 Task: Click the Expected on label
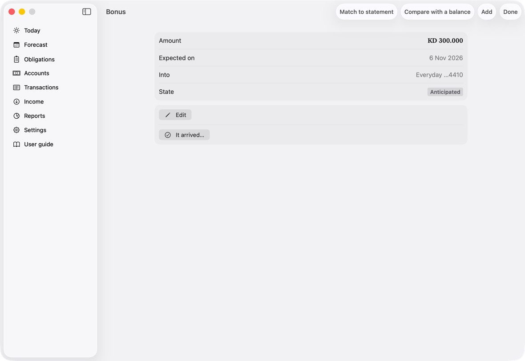point(177,58)
